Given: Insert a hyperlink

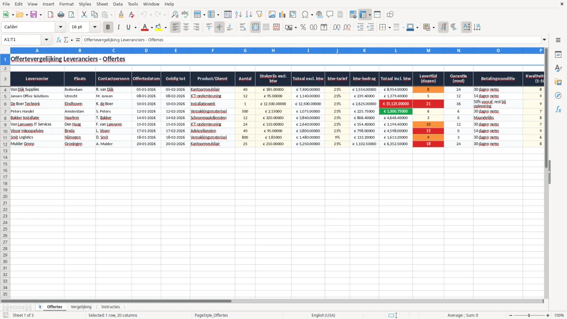Looking at the screenshot, I should (x=319, y=15).
